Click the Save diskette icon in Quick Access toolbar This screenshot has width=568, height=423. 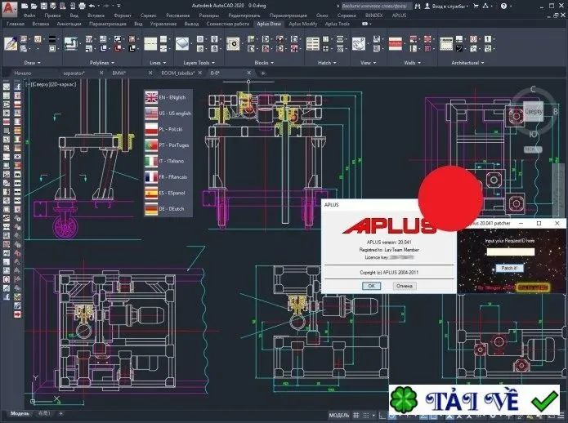click(43, 6)
